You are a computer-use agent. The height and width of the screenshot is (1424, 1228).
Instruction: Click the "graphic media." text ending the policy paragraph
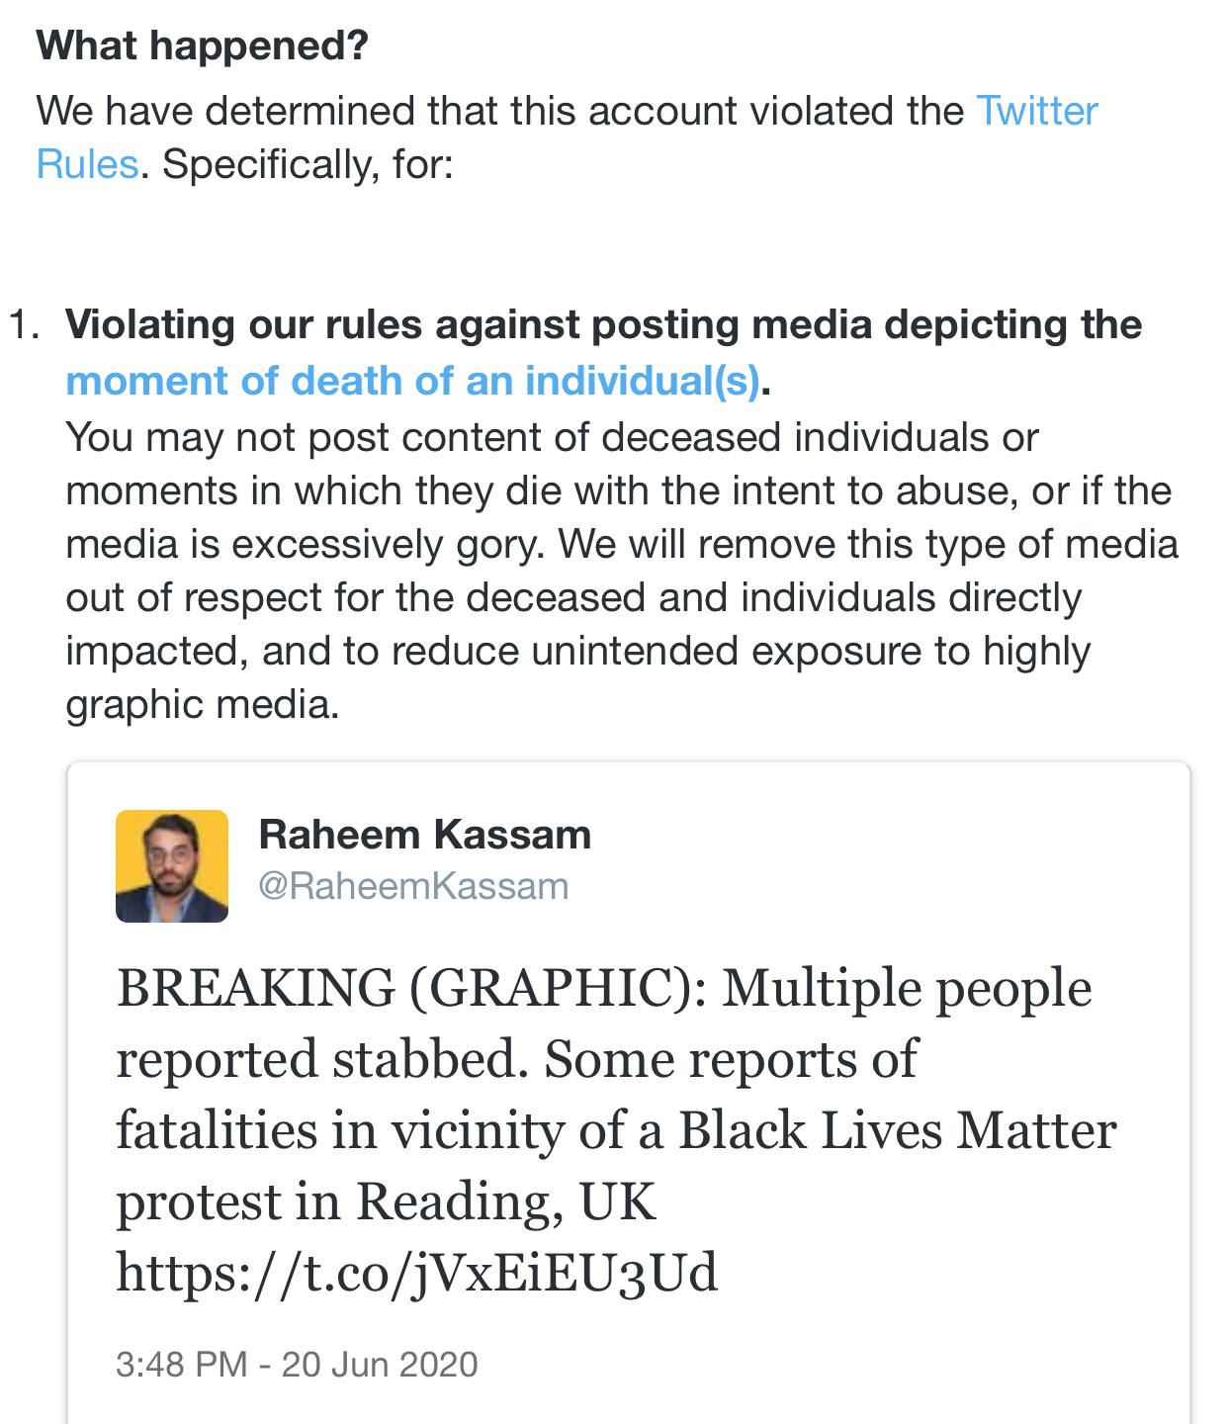[203, 704]
